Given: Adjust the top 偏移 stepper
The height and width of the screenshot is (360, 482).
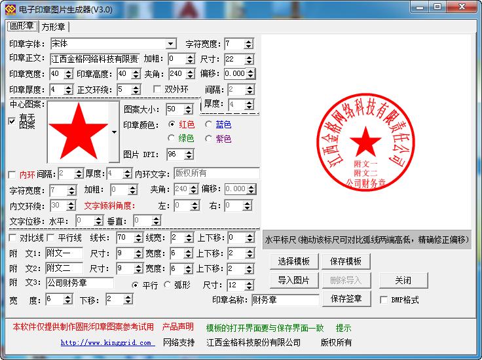Looking at the screenshot, I should point(250,74).
